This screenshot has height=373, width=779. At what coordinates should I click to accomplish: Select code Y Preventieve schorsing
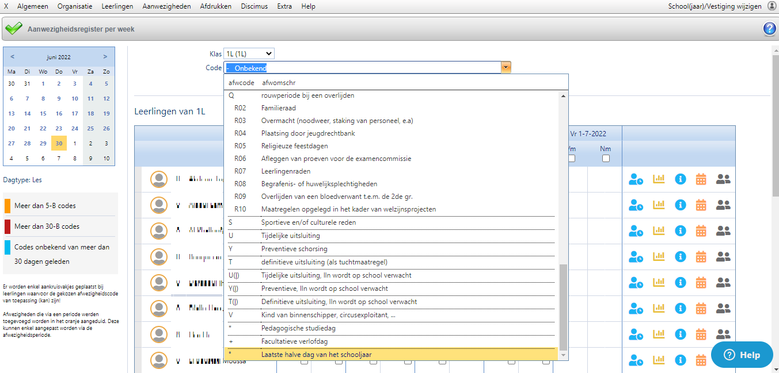coord(391,249)
